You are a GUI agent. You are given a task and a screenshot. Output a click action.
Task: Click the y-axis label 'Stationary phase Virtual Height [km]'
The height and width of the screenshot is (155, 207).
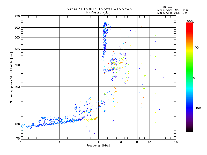11,78
